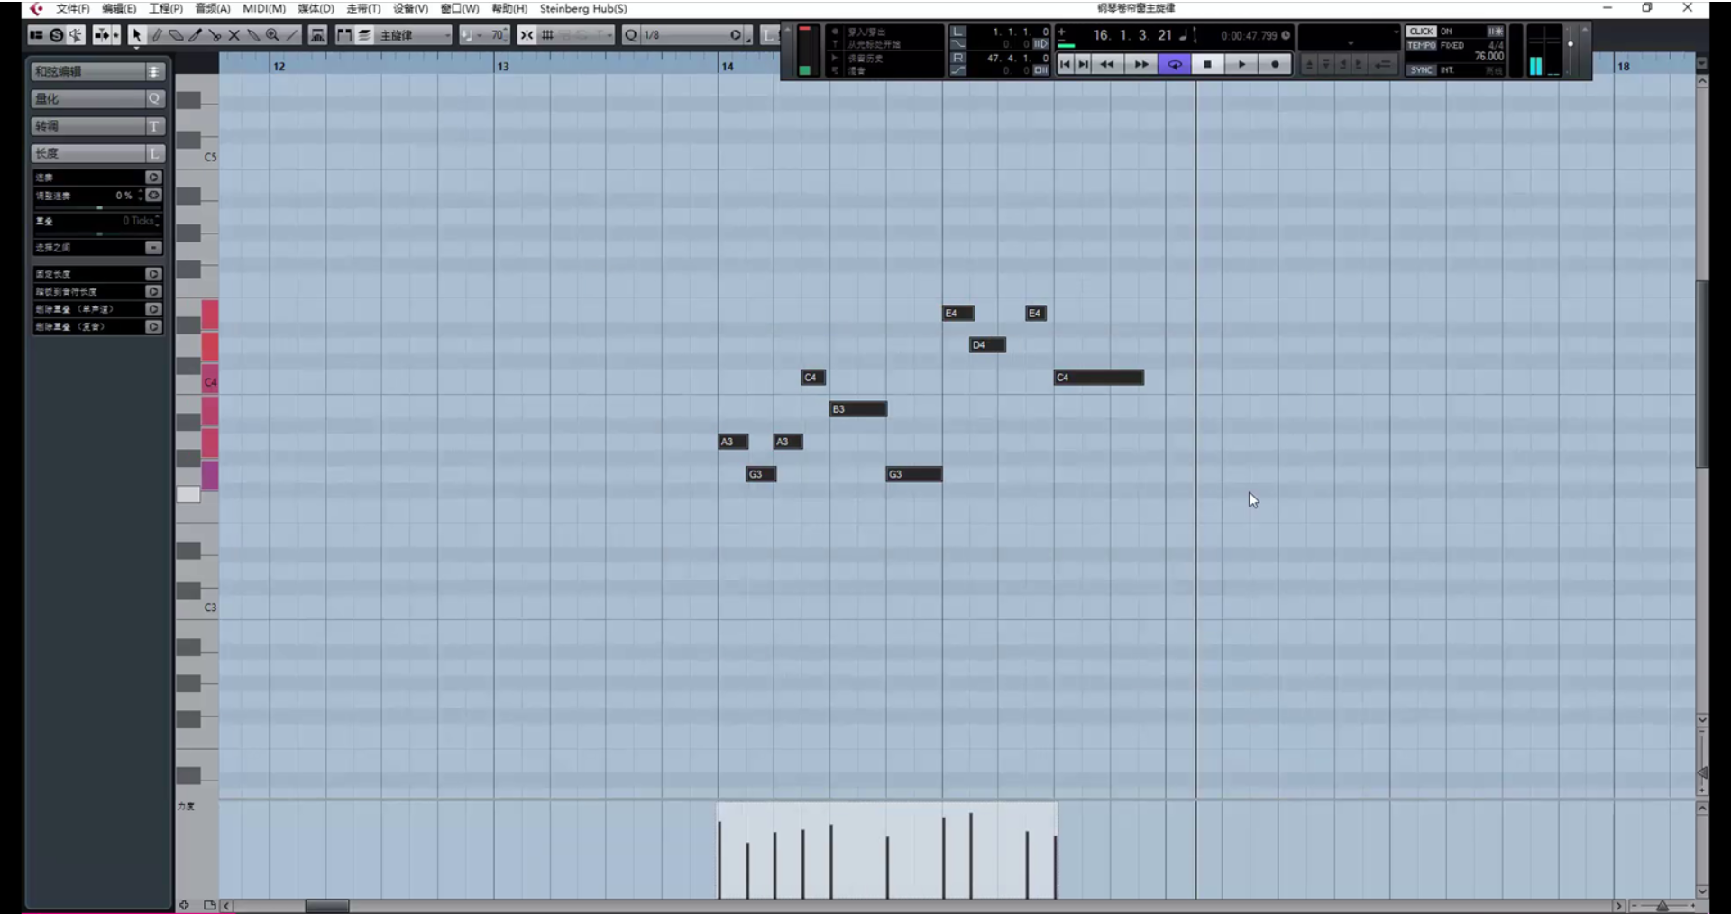The width and height of the screenshot is (1731, 914).
Task: Click the indicate transpositions icon
Action: [317, 35]
